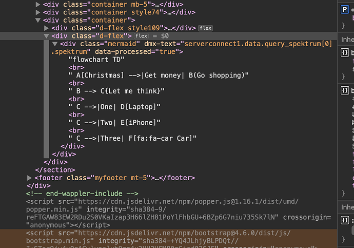Select the "C -->|Two| E[iPhone]" text
The height and width of the screenshot is (248, 354).
tap(114, 123)
